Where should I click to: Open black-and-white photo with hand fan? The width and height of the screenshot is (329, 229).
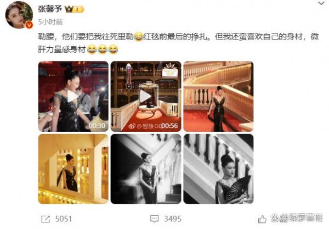pos(218,169)
